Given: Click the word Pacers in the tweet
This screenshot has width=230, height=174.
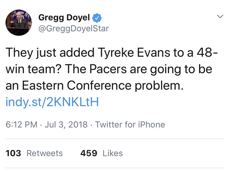Looking at the screenshot, I should pyautogui.click(x=108, y=69).
